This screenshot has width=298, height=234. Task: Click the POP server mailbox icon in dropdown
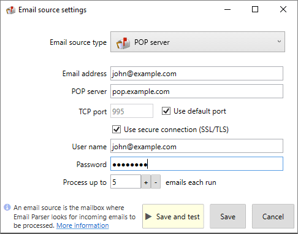tap(123, 43)
